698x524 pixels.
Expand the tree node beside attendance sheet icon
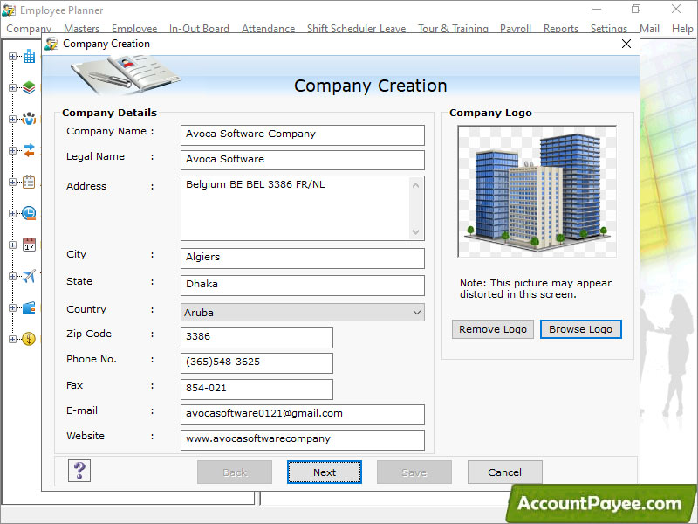pyautogui.click(x=12, y=182)
